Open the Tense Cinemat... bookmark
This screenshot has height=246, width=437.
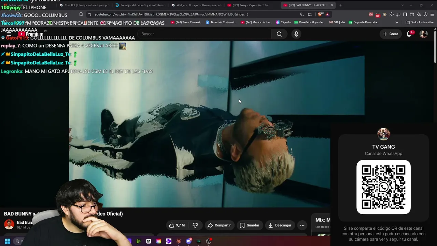coord(186,22)
